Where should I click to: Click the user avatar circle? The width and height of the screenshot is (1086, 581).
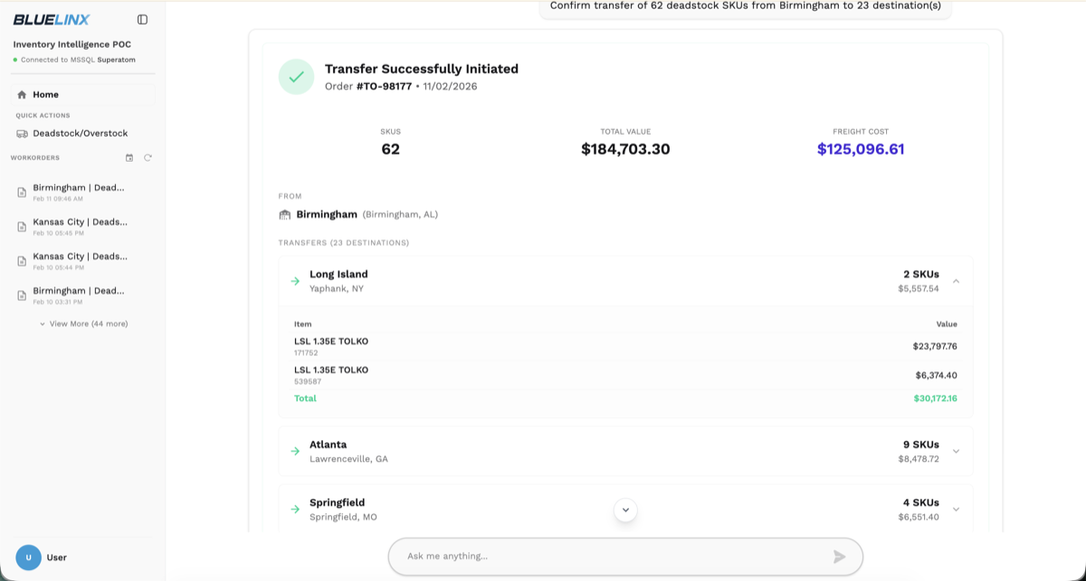[28, 558]
